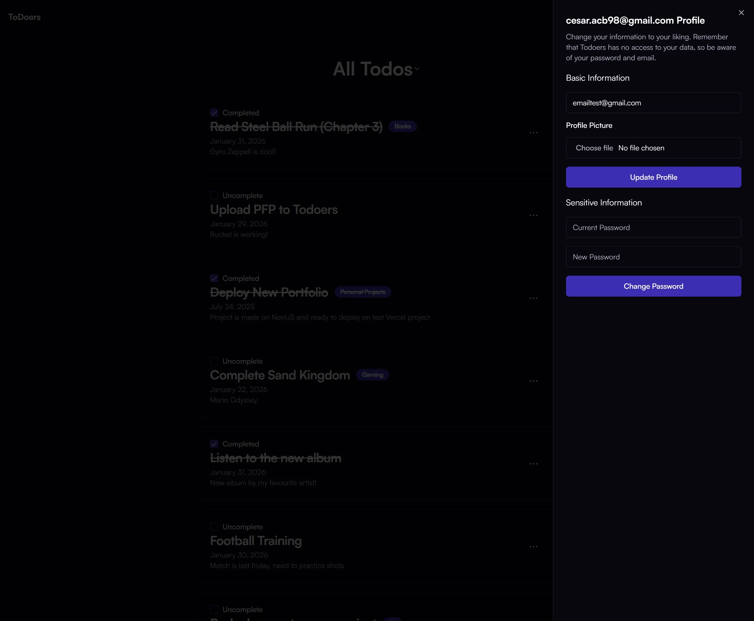
Task: Close the profile side panel
Action: 741,13
